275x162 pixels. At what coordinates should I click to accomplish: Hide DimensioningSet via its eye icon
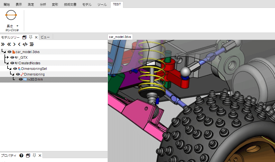(15, 69)
